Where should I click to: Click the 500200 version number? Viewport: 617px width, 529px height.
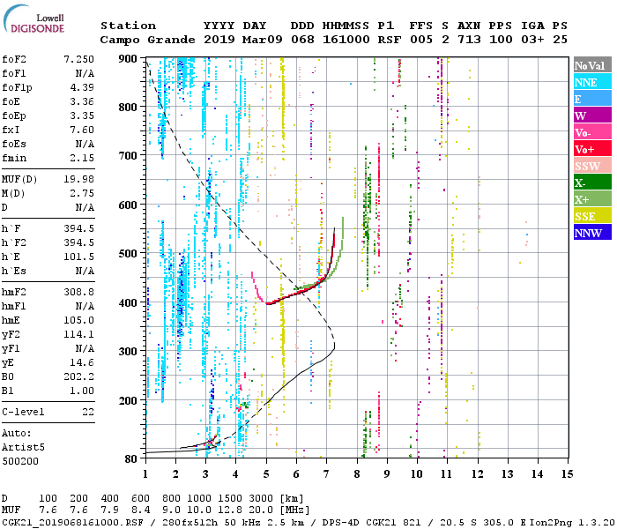pos(20,461)
